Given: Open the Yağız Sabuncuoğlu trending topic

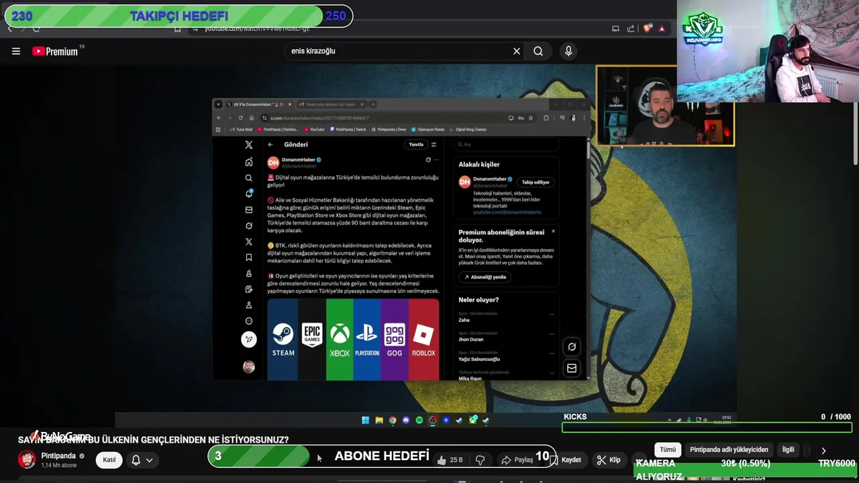Looking at the screenshot, I should point(479,359).
